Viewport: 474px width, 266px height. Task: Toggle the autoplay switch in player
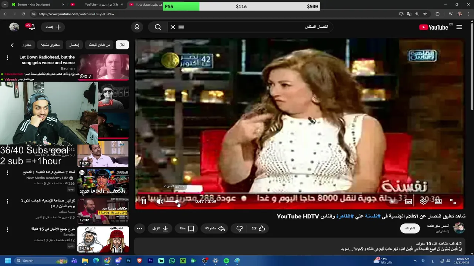(x=393, y=201)
